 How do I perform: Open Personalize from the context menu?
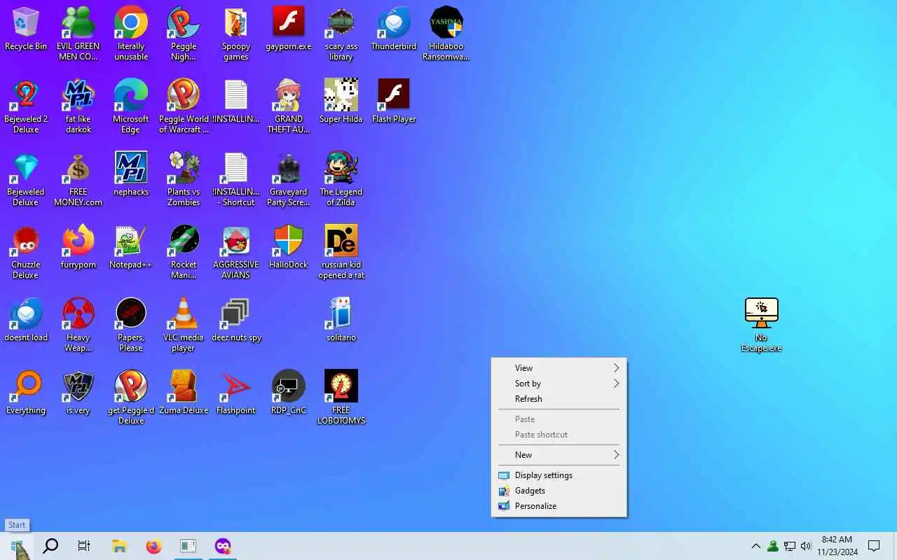click(559, 506)
